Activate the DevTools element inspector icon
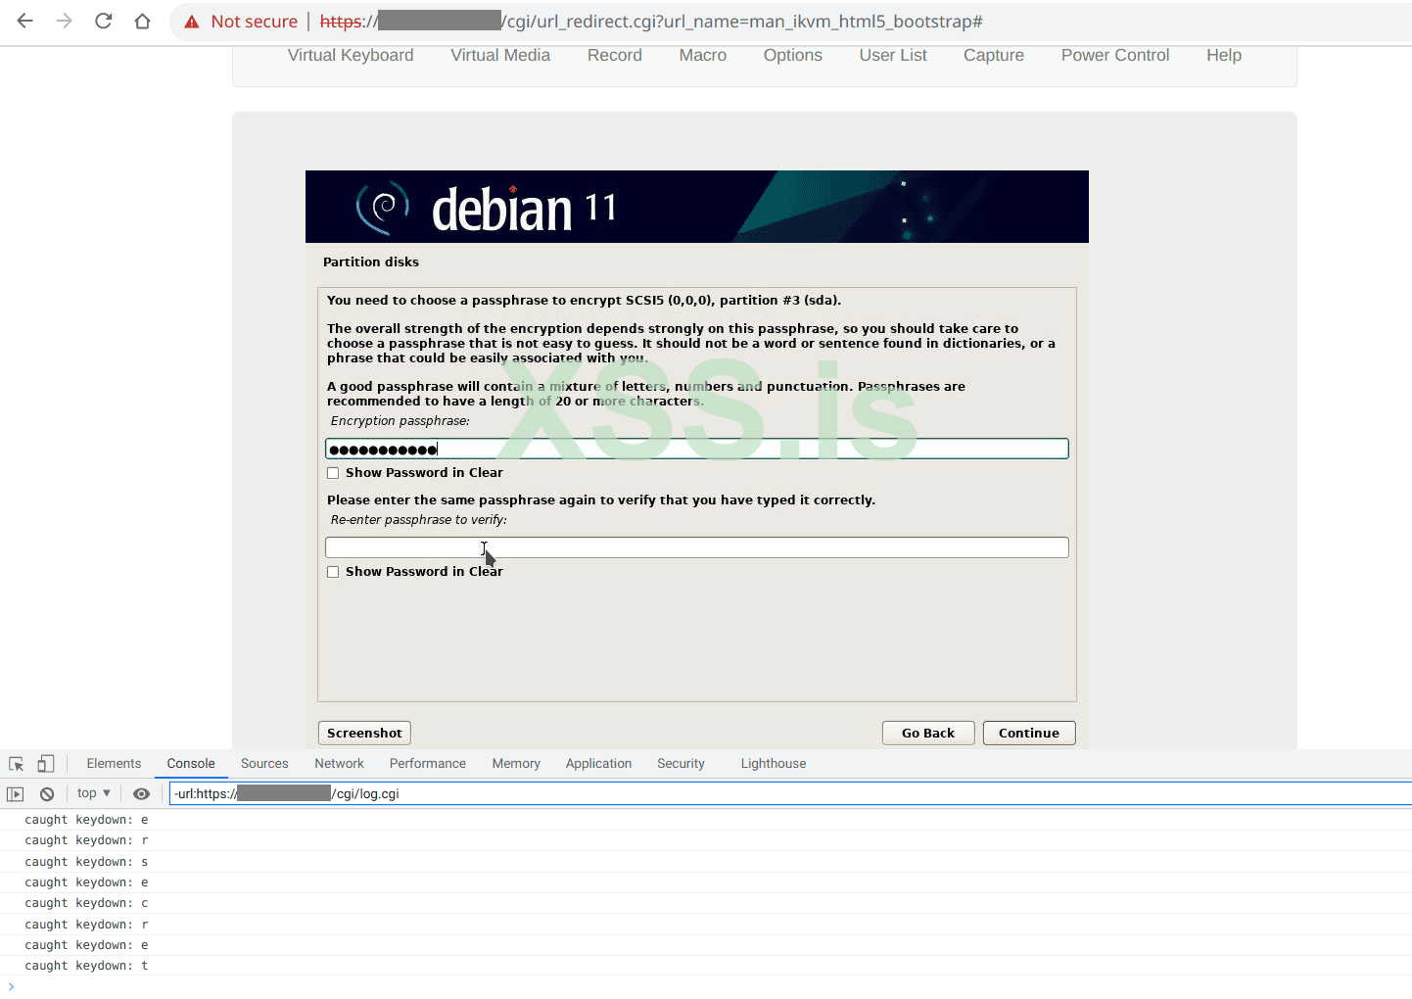The image size is (1412, 999). coord(17,764)
